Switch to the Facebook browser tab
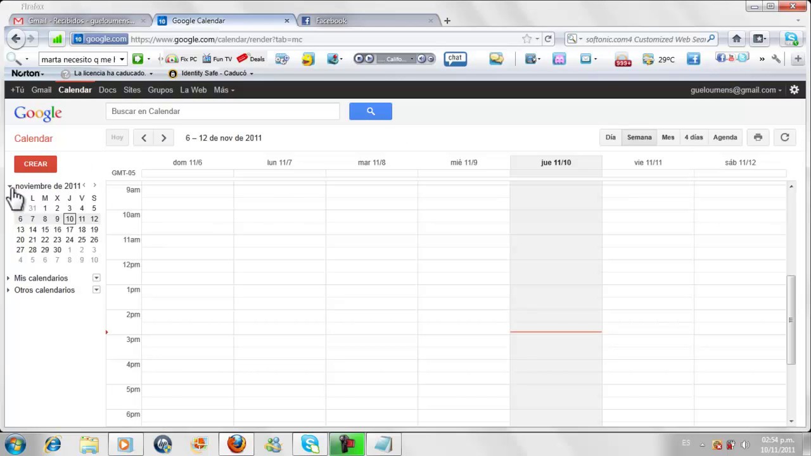The height and width of the screenshot is (456, 811). pyautogui.click(x=367, y=21)
